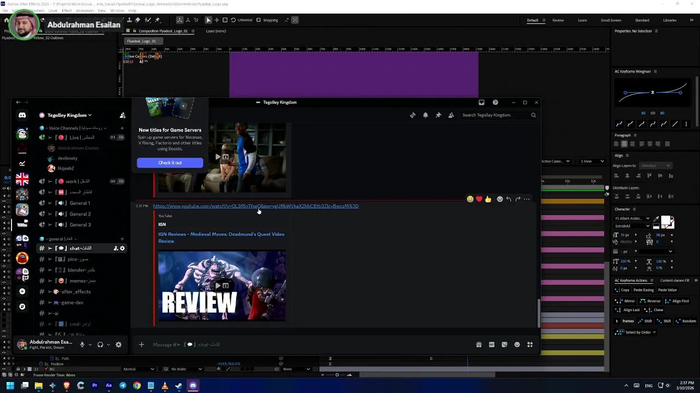Open notification settings bell icon
Viewport: 700px width, 393px height.
point(425,115)
